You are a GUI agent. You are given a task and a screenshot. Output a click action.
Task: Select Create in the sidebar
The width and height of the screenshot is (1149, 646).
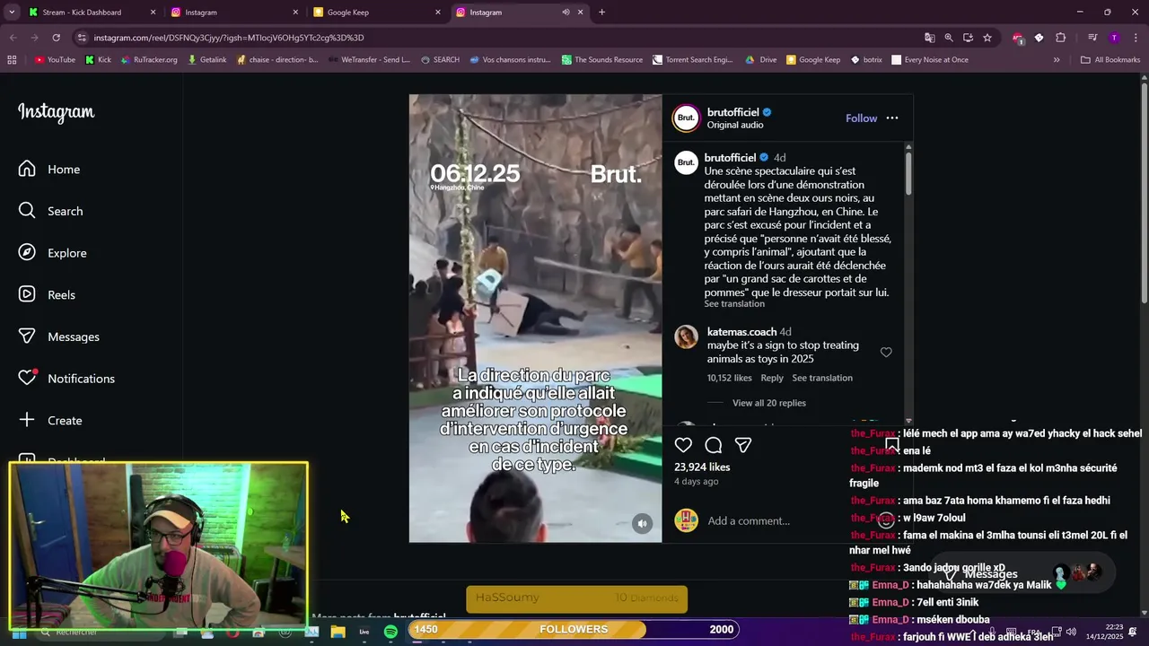point(51,420)
